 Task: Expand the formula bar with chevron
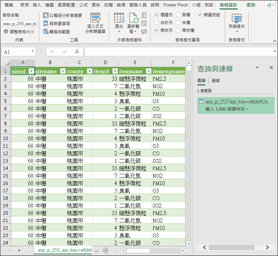click(275, 52)
